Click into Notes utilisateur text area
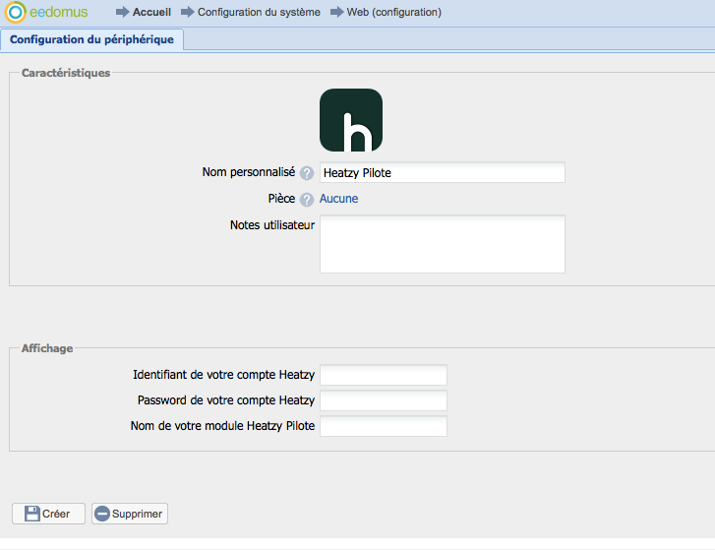This screenshot has width=715, height=550. (443, 244)
